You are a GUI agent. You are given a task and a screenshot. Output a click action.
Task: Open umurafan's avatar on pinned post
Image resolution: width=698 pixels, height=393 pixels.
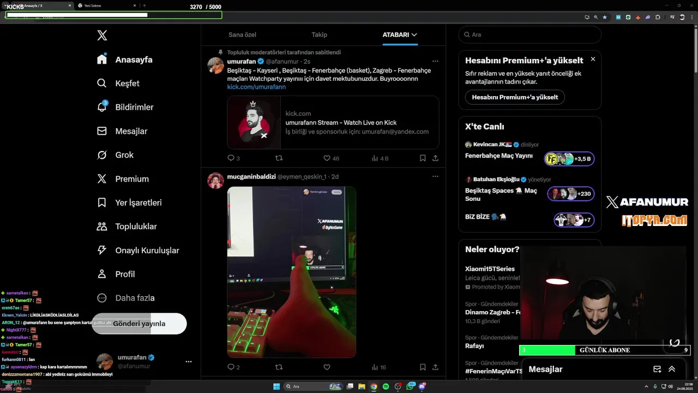click(x=215, y=65)
